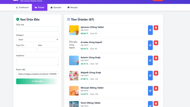Click the list icon beside Tüm Ürünler

click(x=69, y=19)
